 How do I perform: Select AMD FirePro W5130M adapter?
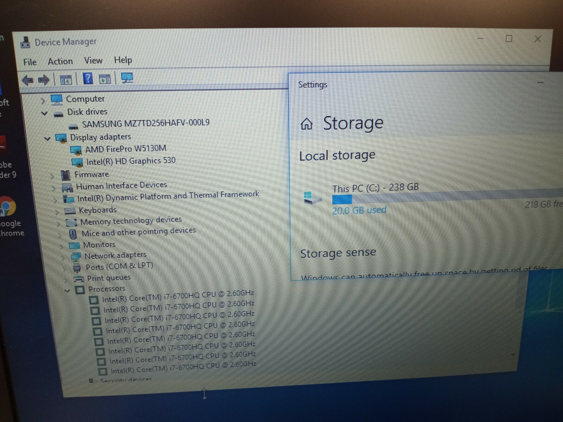point(126,149)
